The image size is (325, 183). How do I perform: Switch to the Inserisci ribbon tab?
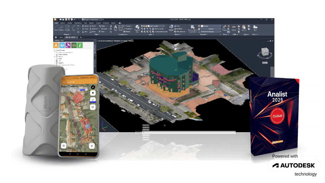63,23
